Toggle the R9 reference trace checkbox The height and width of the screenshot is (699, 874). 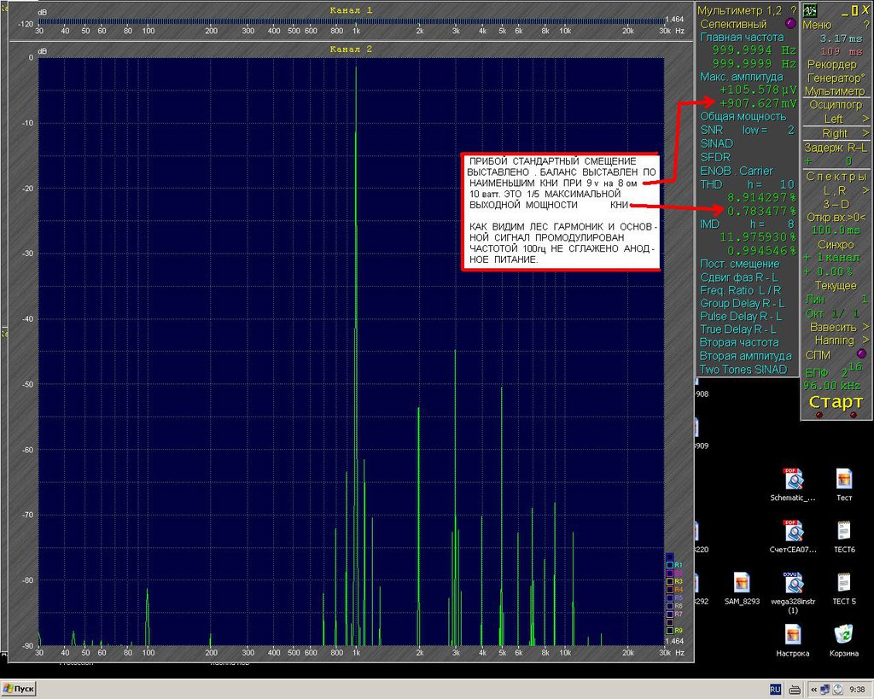click(x=670, y=631)
